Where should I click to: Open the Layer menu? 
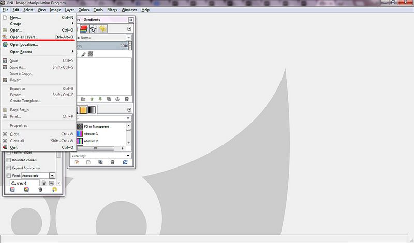(x=69, y=10)
